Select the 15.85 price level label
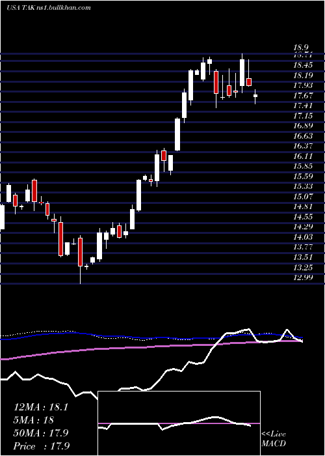The width and height of the screenshot is (325, 456). [303, 166]
